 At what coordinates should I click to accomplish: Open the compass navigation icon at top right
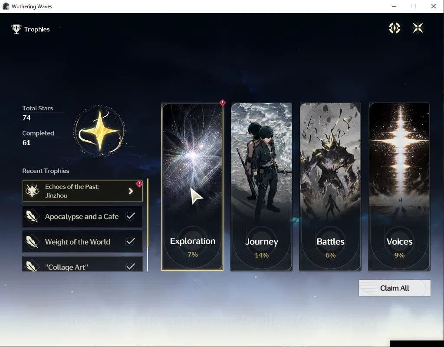[395, 28]
